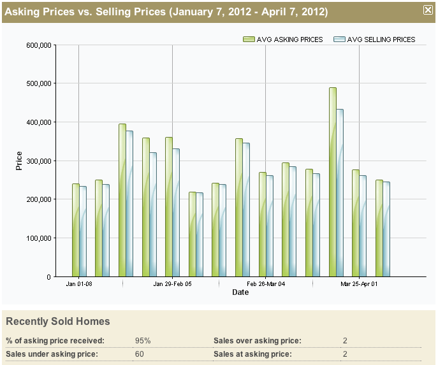Click the Recently Sold Homes heading
Viewport: 438px width, 365px height.
tap(58, 321)
